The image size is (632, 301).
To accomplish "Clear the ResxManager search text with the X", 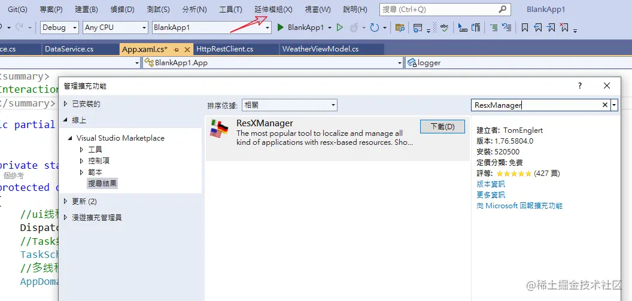I will click(605, 105).
